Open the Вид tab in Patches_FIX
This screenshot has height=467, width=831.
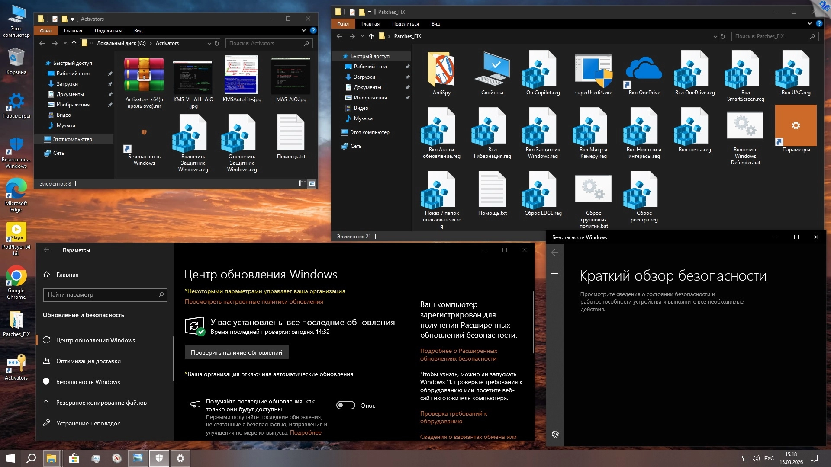tap(435, 24)
